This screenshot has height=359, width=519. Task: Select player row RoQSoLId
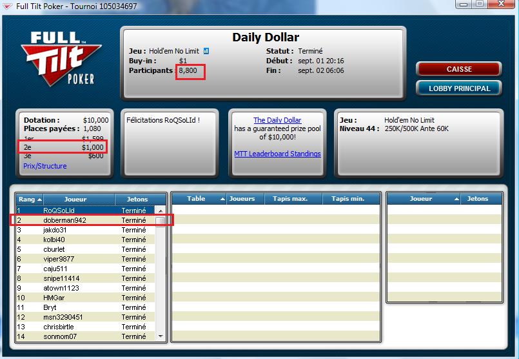(85, 210)
